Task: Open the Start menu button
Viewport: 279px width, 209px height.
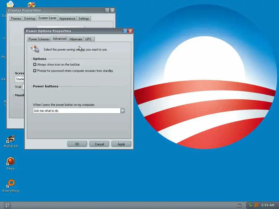Action: coord(7,205)
